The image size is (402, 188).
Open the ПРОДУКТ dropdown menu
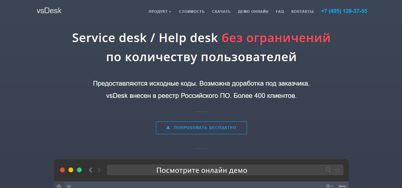(x=160, y=12)
